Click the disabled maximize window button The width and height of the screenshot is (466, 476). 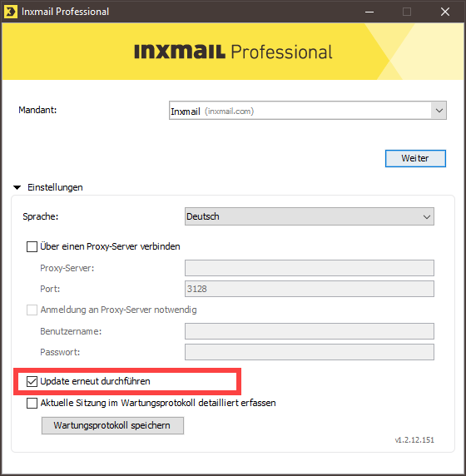click(407, 12)
